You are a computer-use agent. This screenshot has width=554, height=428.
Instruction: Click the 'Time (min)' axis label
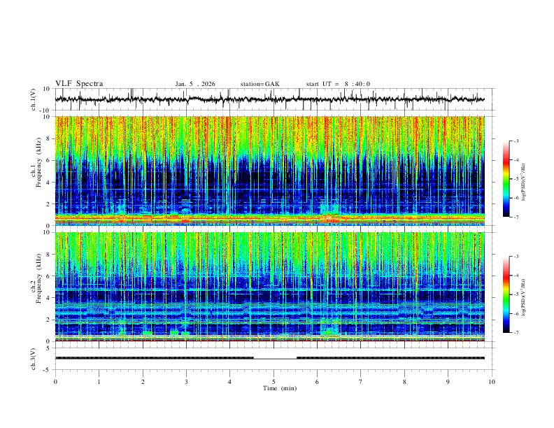coord(280,388)
